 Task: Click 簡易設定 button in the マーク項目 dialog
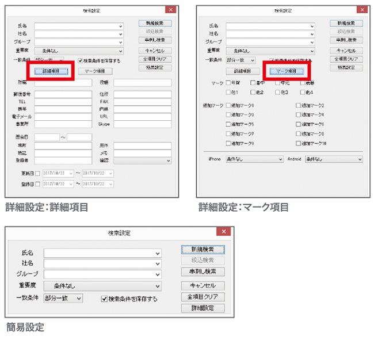[x=346, y=68]
